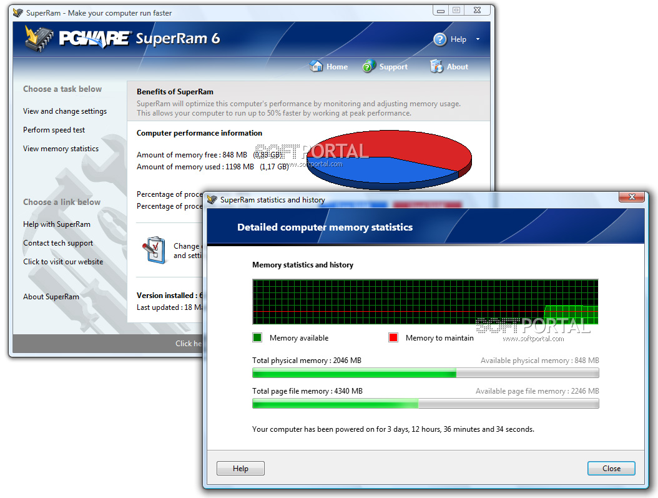
Task: Close the statistics window with red X
Action: 632,196
